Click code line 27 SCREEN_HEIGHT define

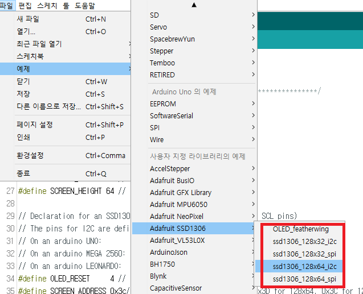click(x=72, y=191)
